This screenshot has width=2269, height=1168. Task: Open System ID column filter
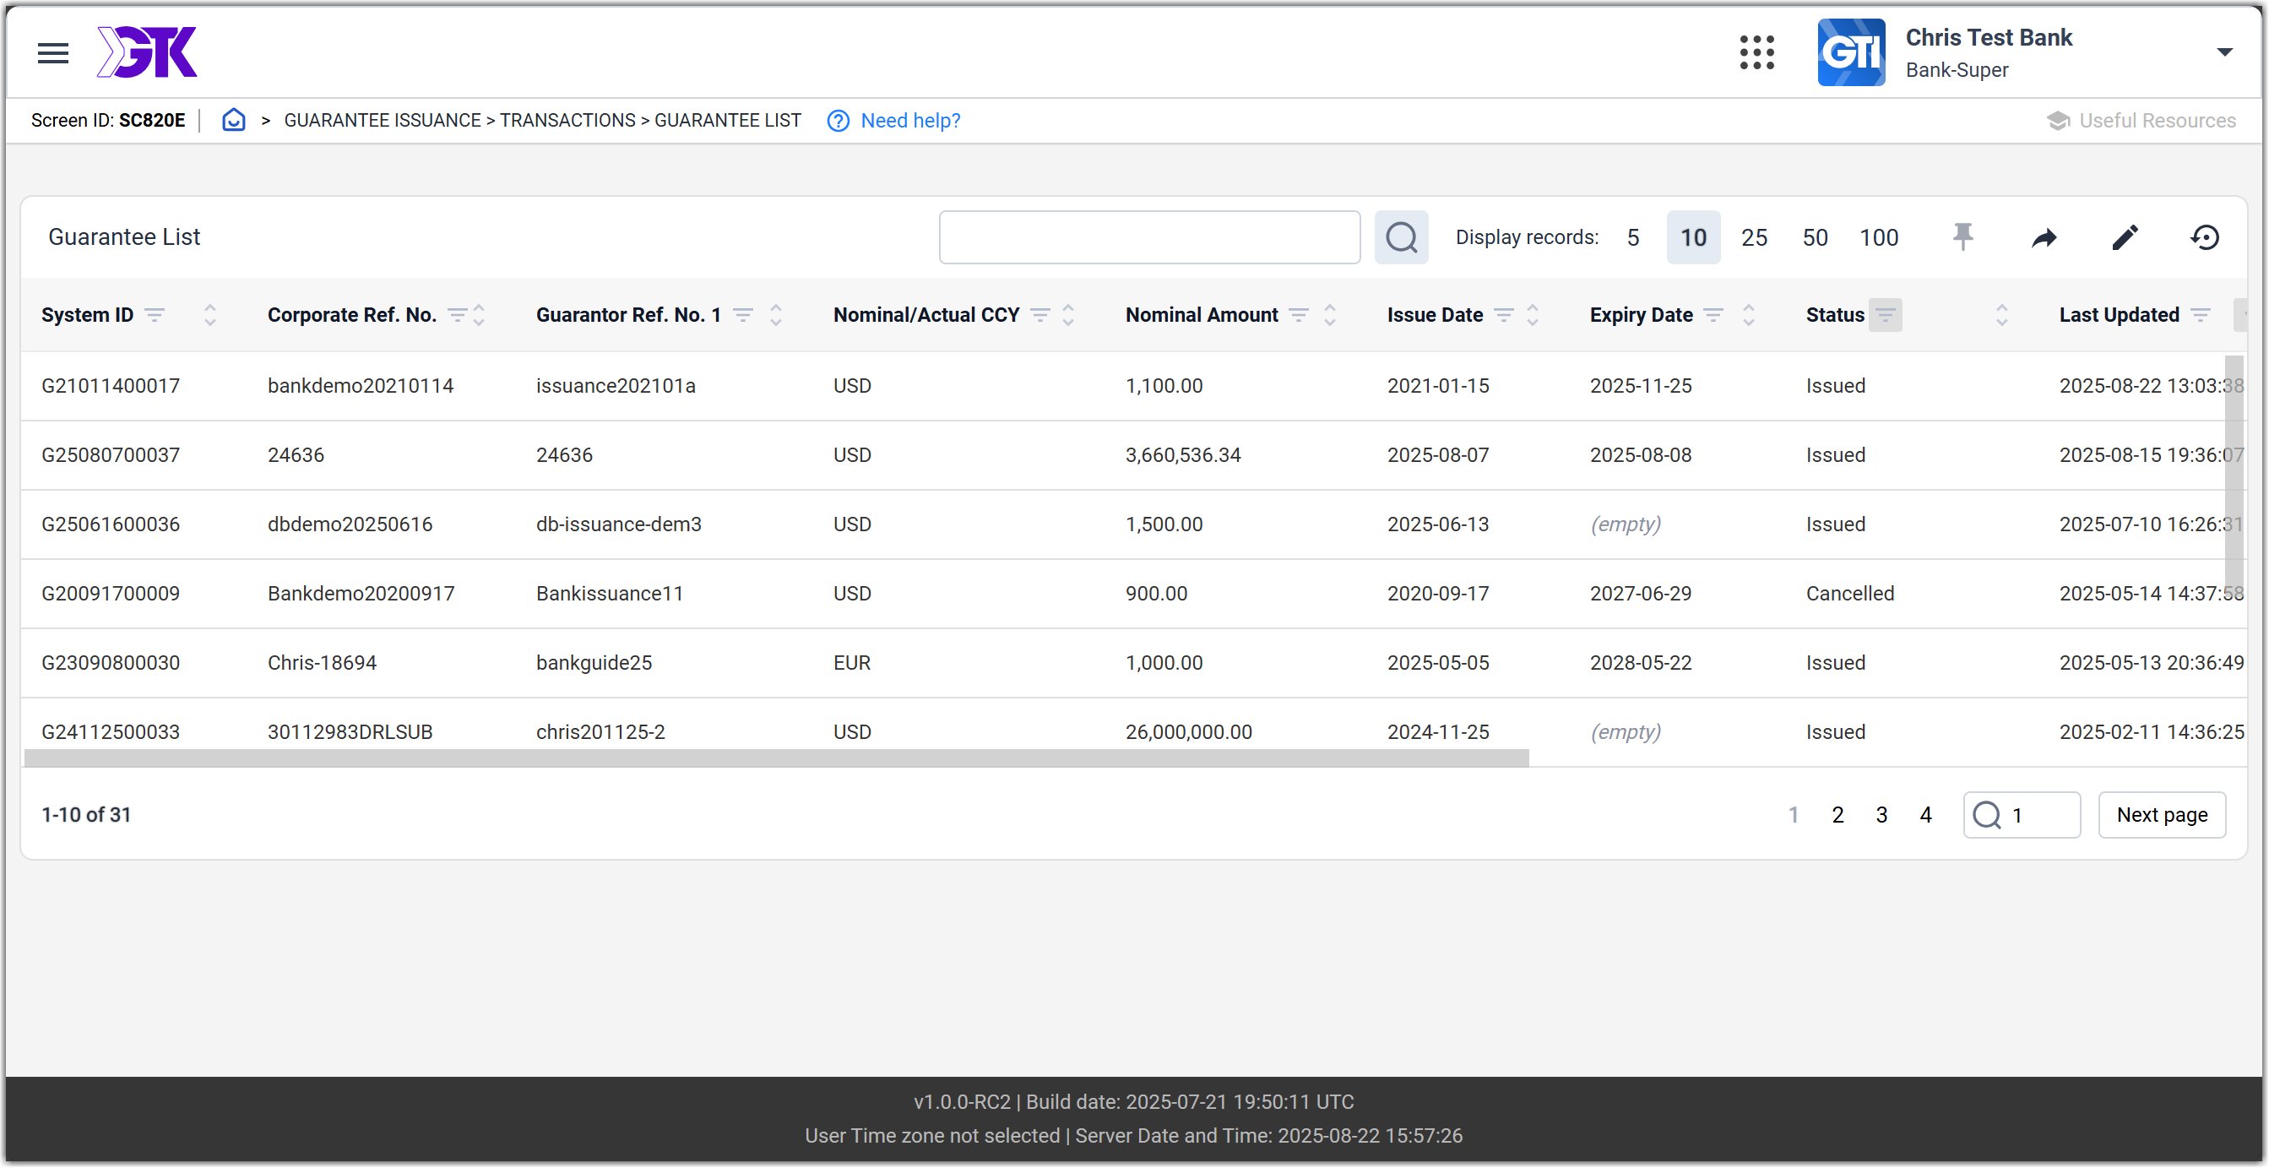click(x=155, y=315)
